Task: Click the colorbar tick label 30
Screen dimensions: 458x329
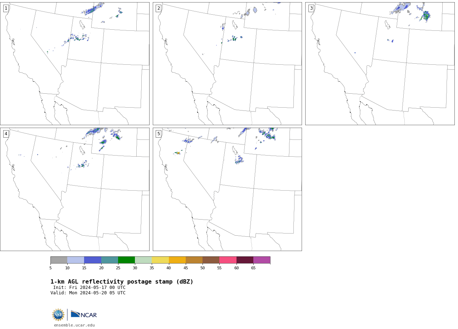Action: [135, 268]
